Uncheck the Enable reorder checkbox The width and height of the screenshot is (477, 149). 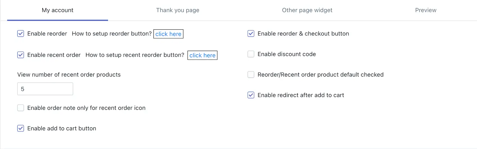(x=21, y=34)
